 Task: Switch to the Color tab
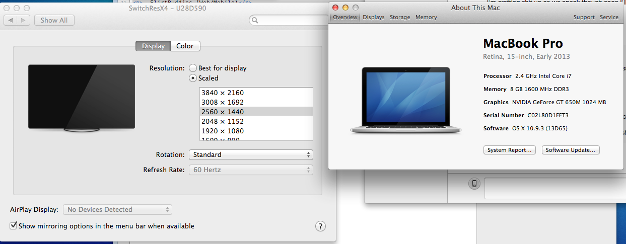pos(185,46)
